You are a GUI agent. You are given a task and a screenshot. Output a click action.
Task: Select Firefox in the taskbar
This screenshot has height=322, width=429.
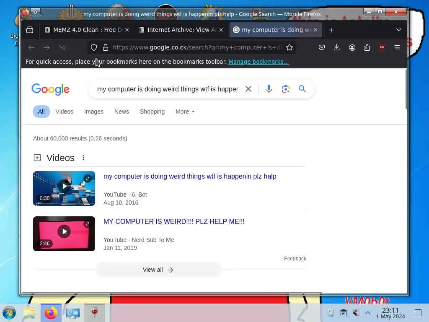pyautogui.click(x=51, y=313)
